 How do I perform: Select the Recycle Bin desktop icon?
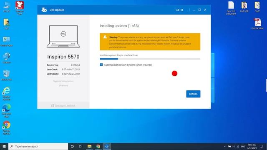pyautogui.click(x=7, y=75)
